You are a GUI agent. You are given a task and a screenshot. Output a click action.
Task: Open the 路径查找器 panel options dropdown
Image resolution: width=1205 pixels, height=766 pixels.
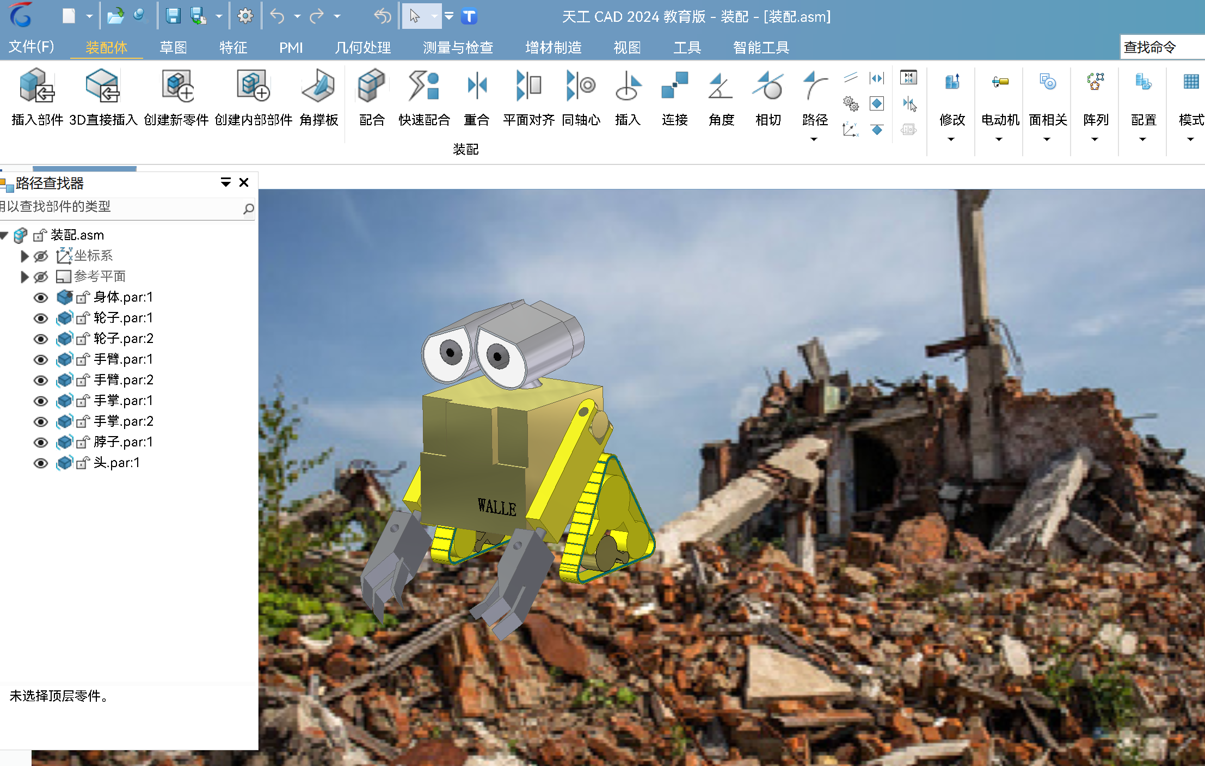pos(225,182)
